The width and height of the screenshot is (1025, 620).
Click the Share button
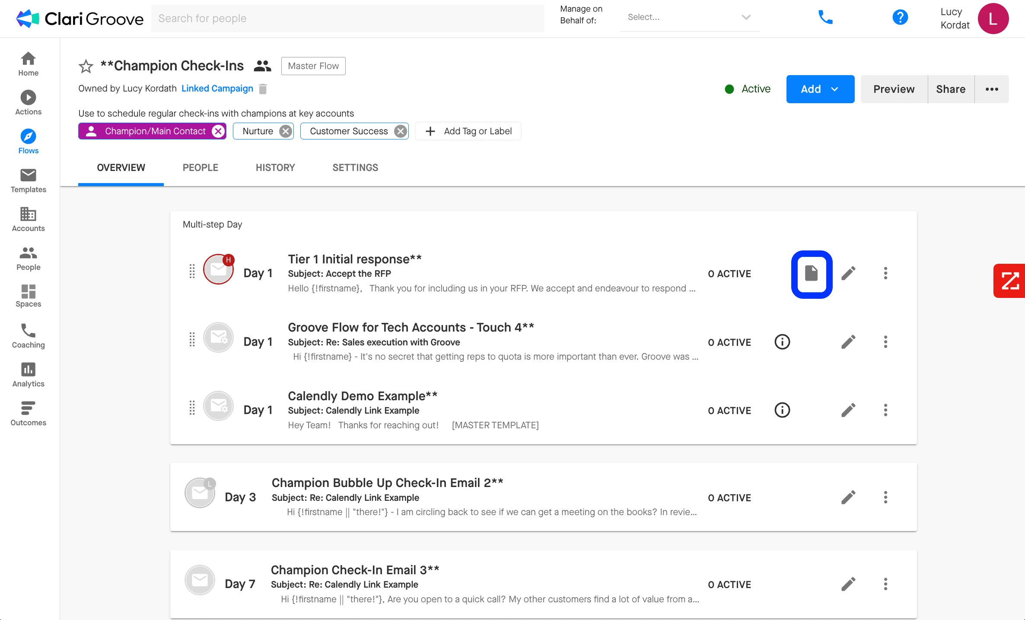coord(951,89)
